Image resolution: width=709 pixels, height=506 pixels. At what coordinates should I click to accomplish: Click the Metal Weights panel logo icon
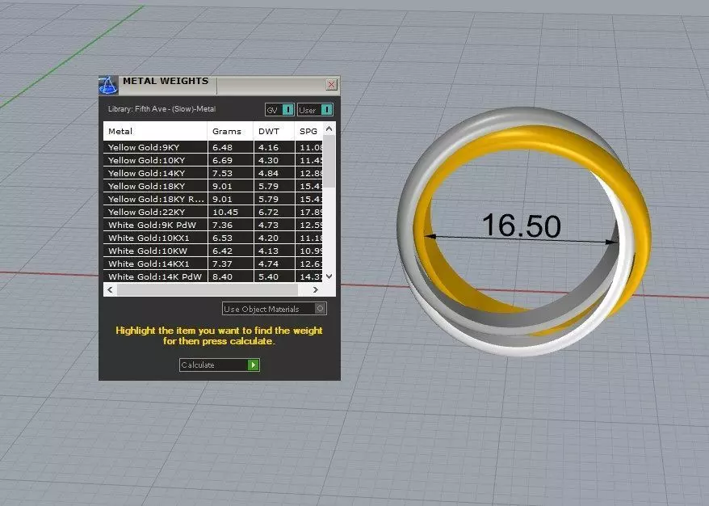[108, 86]
